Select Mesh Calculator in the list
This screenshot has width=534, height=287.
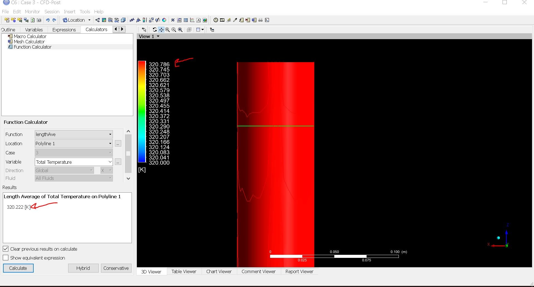click(x=29, y=42)
